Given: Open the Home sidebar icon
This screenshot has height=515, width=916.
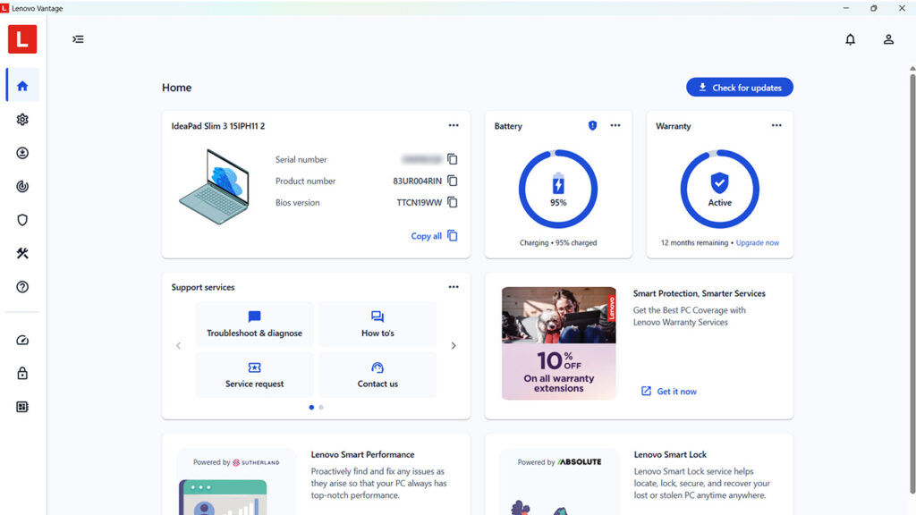Looking at the screenshot, I should click(x=22, y=86).
